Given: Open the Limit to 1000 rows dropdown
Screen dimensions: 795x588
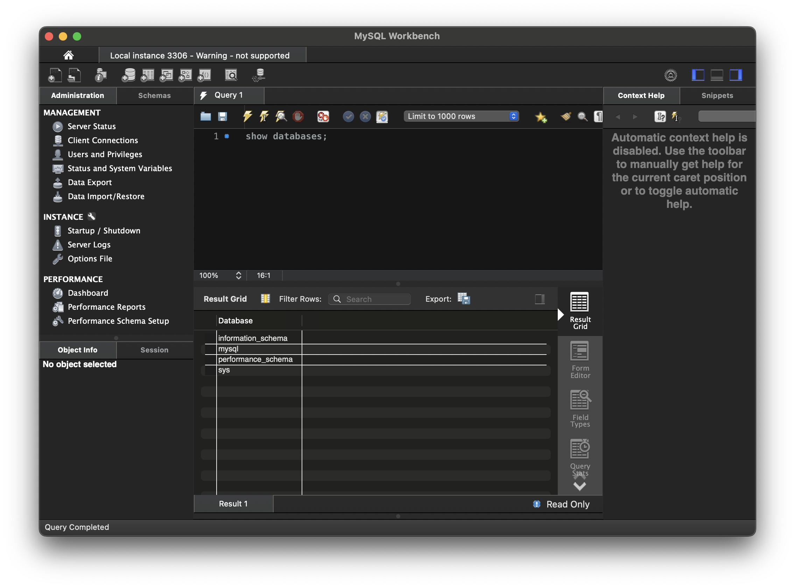Looking at the screenshot, I should [461, 117].
